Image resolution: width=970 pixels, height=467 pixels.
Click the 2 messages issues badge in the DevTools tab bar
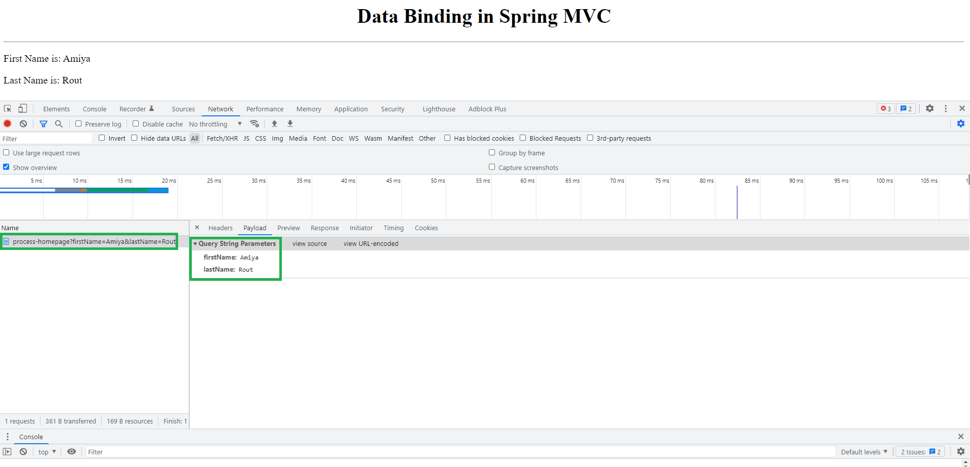pos(906,109)
